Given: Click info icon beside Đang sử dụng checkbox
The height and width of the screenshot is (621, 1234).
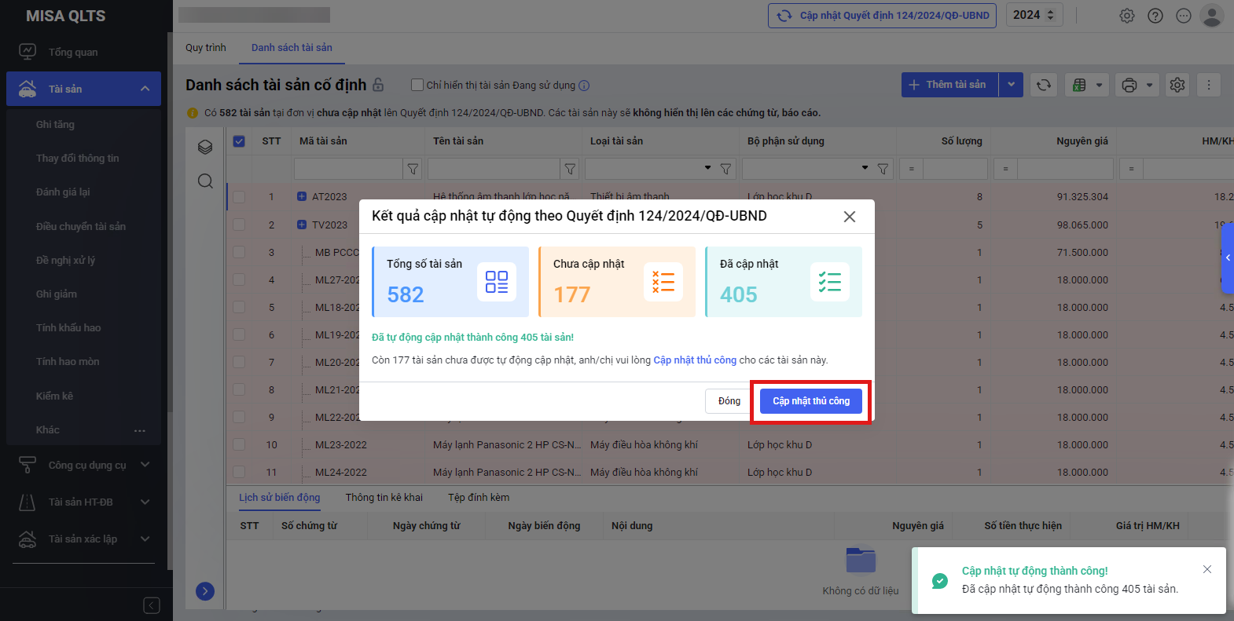Looking at the screenshot, I should tap(584, 86).
